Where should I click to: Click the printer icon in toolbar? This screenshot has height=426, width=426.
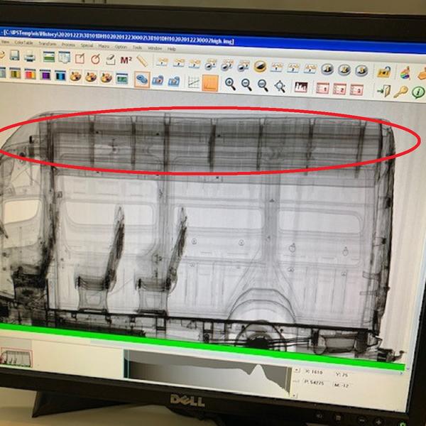pyautogui.click(x=30, y=58)
